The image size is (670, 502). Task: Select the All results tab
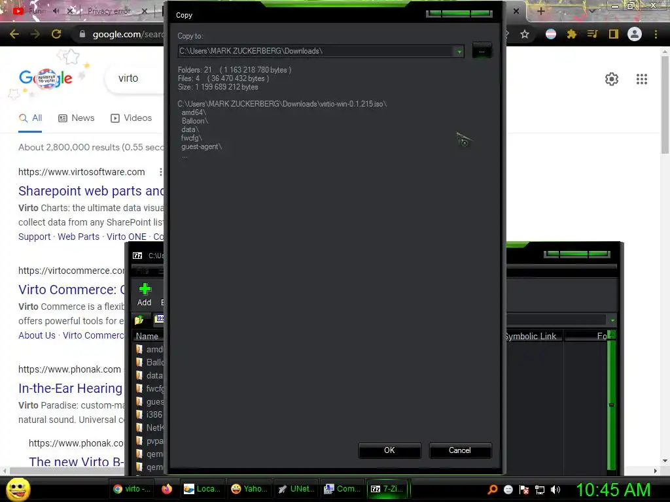pyautogui.click(x=30, y=118)
